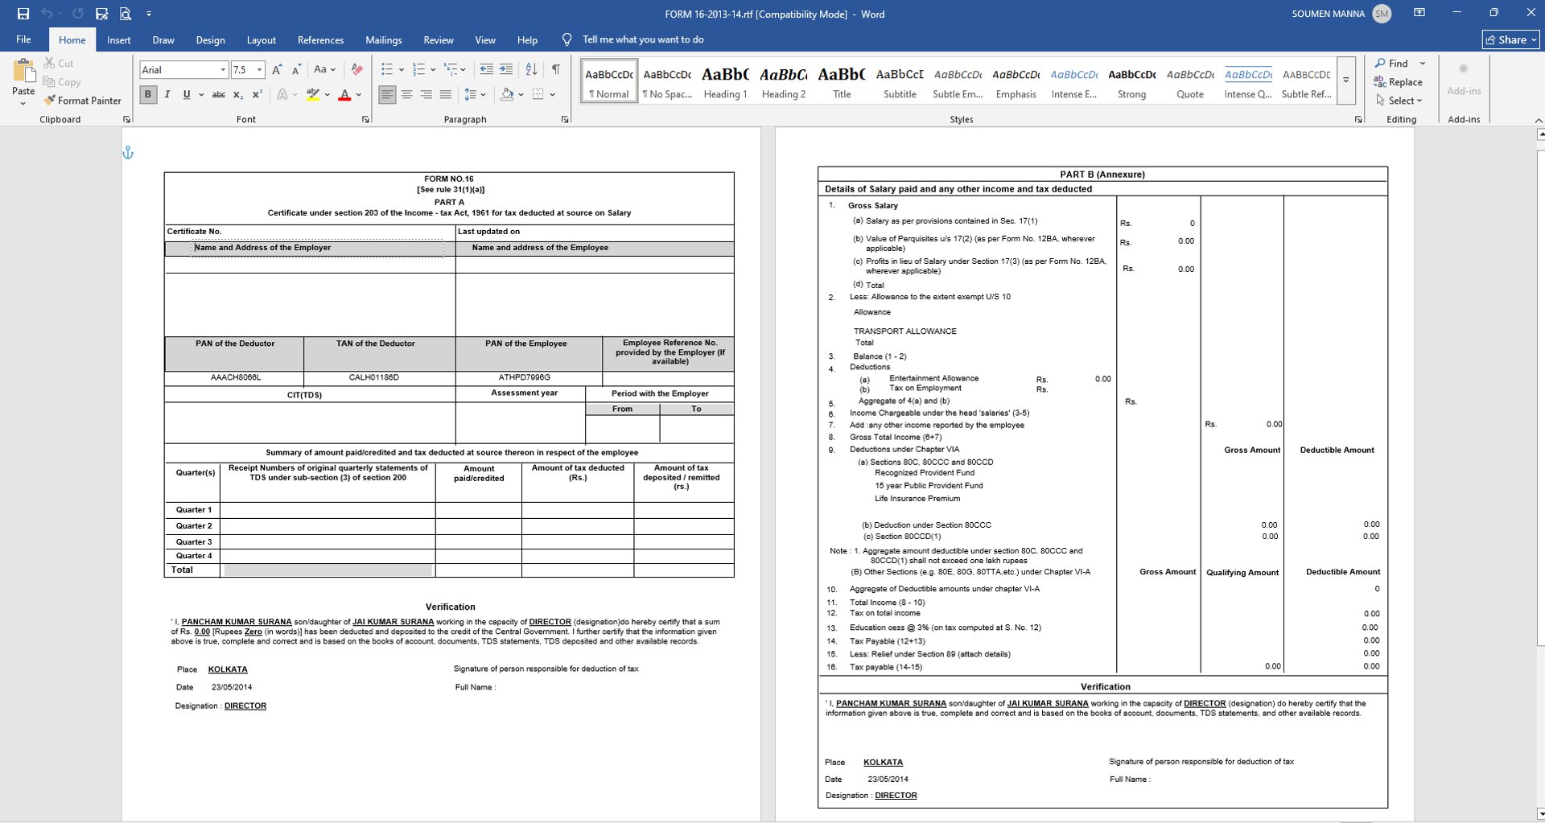Increase the paragraph indent
The width and height of the screenshot is (1545, 823).
(506, 70)
